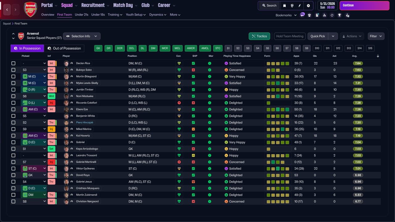Click the Continue button
The width and height of the screenshot is (395, 222).
(364, 6)
